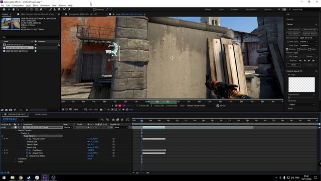Toggle the Attach Point Offset stopwatch
This screenshot has height=181, width=321.
[x=27, y=156]
